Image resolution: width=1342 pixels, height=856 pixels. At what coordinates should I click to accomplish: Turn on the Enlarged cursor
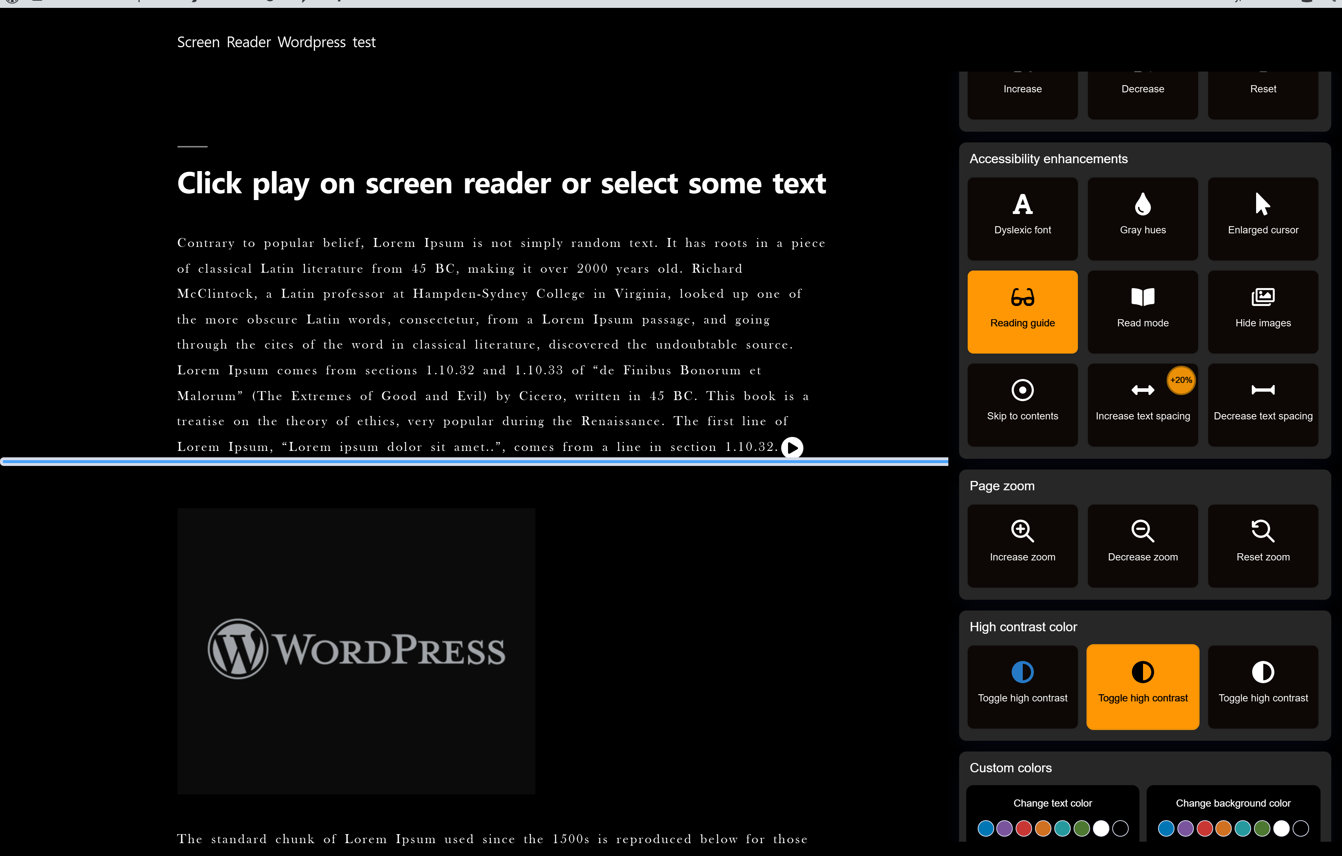point(1262,218)
